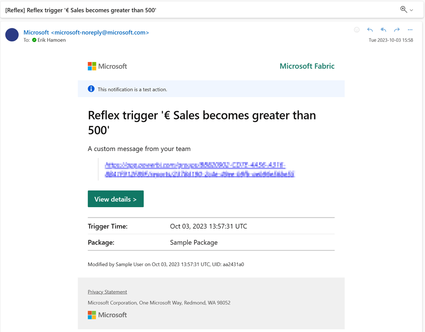Click the email subject line title
The height and width of the screenshot is (332, 425).
click(x=81, y=10)
